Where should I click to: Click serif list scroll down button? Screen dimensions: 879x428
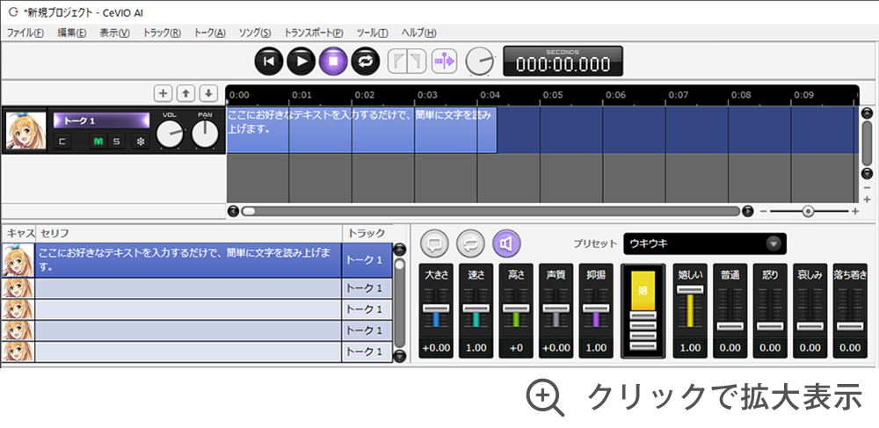point(399,355)
